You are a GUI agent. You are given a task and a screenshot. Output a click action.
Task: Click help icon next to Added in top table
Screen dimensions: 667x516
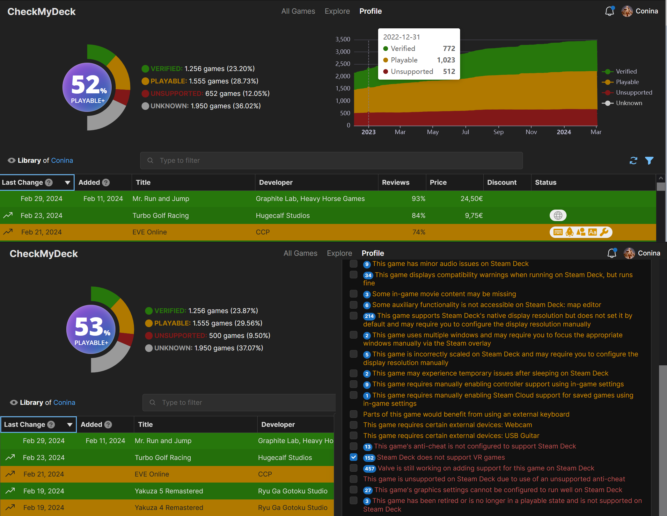point(106,183)
